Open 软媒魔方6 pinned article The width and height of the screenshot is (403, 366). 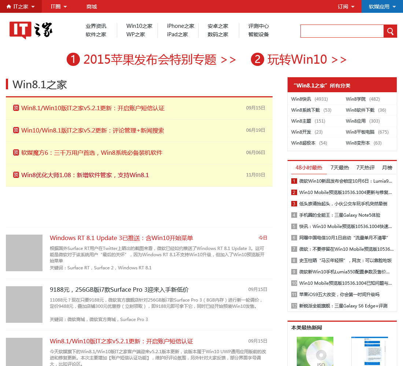(x=92, y=153)
